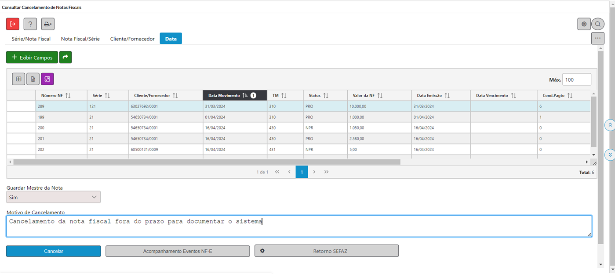Click the sort icon in Data Movimento header
Image resolution: width=615 pixels, height=274 pixels.
pyautogui.click(x=245, y=95)
